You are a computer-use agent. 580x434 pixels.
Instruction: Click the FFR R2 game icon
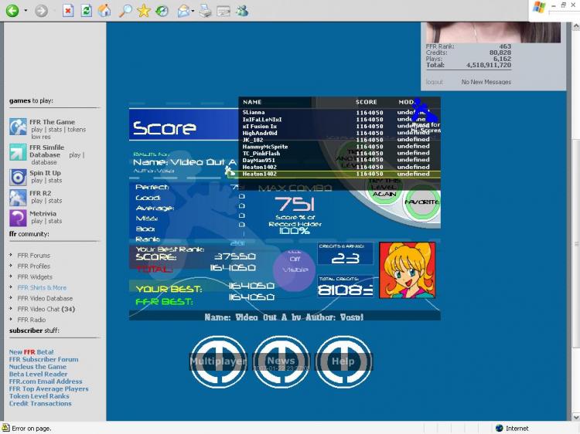pyautogui.click(x=18, y=198)
